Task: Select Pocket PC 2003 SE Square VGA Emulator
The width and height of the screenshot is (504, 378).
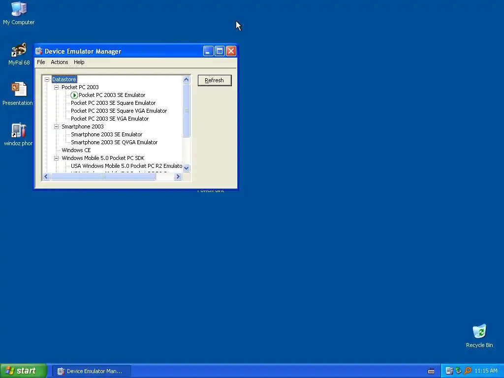Action: (119, 111)
